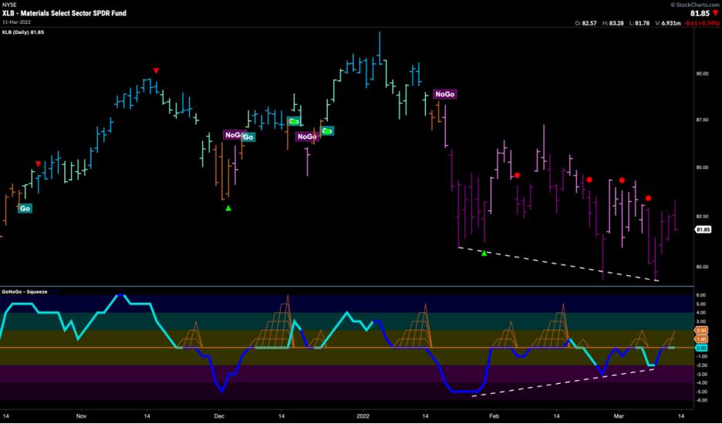Click the red triangle marker in early November
722x424 pixels.
click(39, 163)
